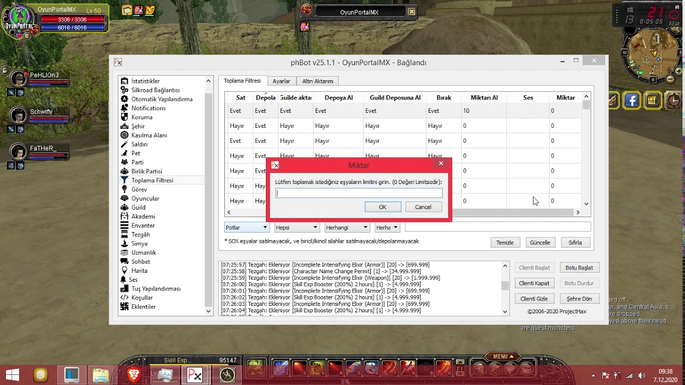Click the table's vertical scrollbar down arrow
This screenshot has height=385, width=685.
coord(587,204)
